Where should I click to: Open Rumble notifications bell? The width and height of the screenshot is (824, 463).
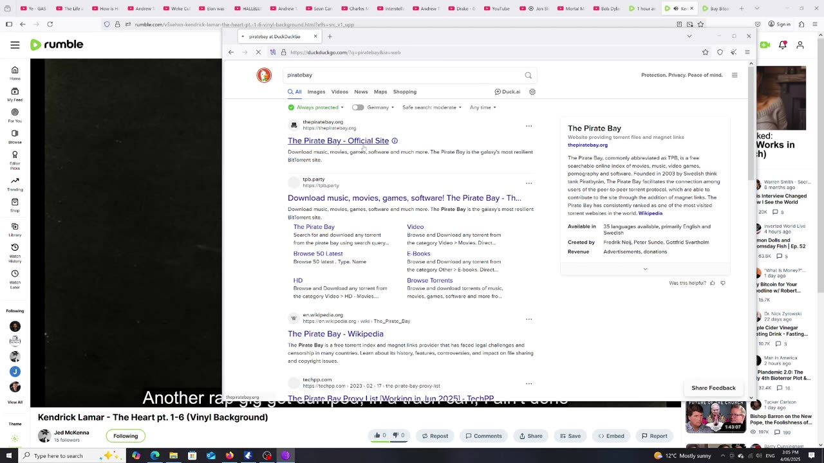click(782, 45)
